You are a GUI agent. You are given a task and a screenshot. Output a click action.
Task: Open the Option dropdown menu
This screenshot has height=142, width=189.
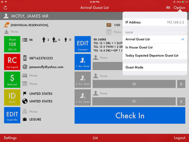pyautogui.click(x=179, y=7)
